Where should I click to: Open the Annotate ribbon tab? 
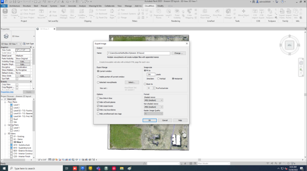click(x=72, y=6)
